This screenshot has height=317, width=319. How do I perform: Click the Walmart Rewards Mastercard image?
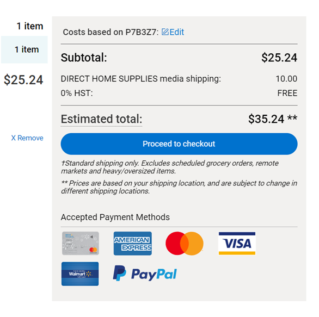(81, 243)
